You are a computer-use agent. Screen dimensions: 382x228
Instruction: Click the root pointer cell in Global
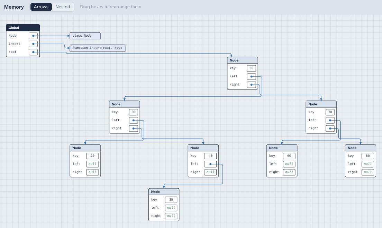point(33,52)
